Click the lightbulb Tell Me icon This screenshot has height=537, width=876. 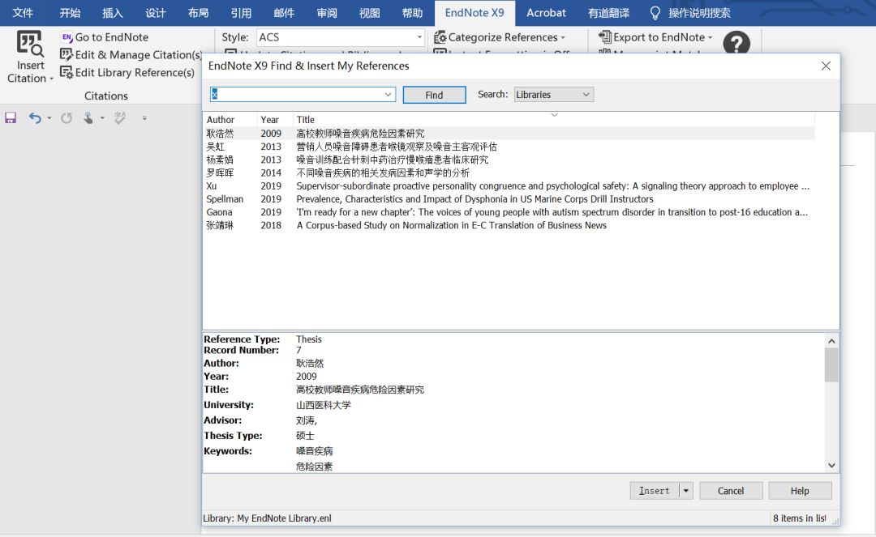pos(655,13)
